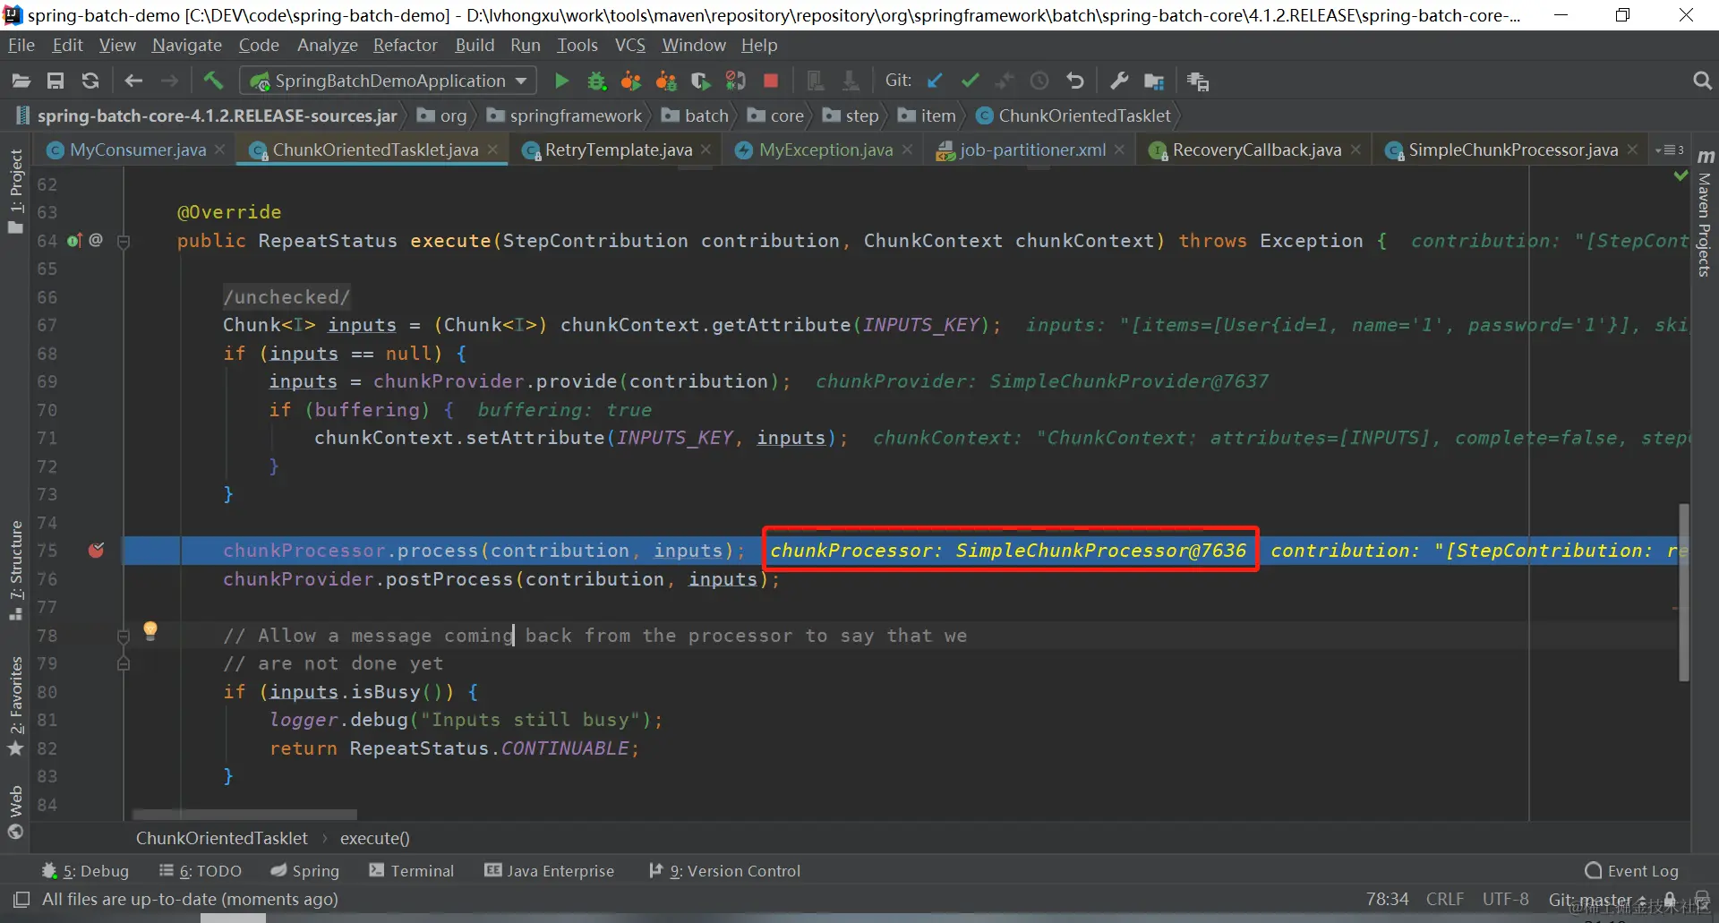Click the lock icon in the status bar
The image size is (1719, 923).
coord(1670,900)
